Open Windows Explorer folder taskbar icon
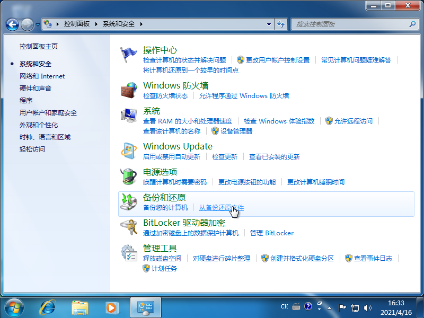The width and height of the screenshot is (424, 318). pos(80,308)
